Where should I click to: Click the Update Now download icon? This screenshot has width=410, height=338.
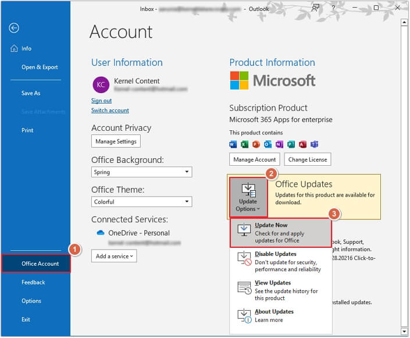244,229
